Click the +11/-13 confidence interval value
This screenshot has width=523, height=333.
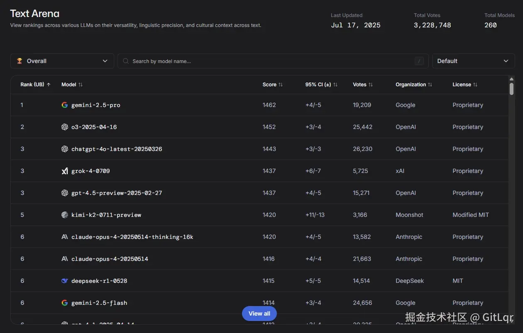[315, 215]
